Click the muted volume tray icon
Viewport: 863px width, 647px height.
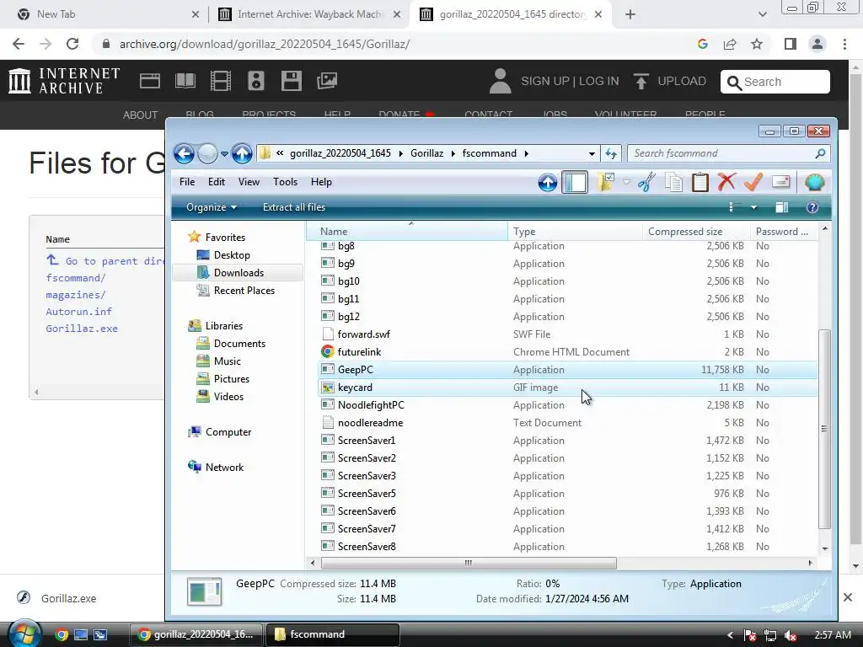point(791,635)
